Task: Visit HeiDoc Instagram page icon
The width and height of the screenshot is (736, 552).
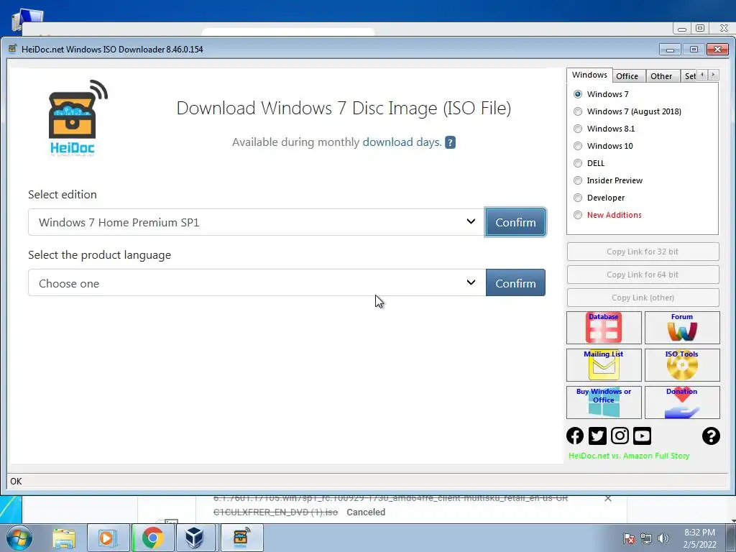Action: pos(620,436)
